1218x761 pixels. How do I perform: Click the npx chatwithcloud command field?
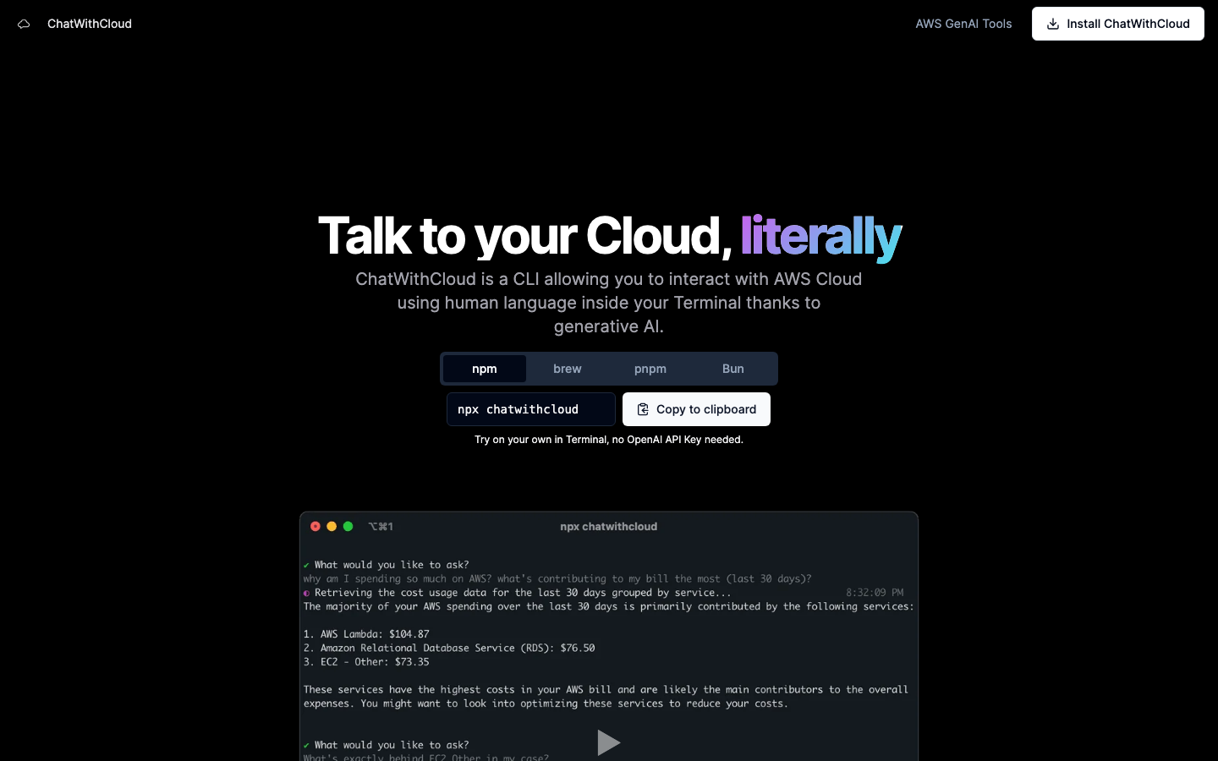[531, 409]
